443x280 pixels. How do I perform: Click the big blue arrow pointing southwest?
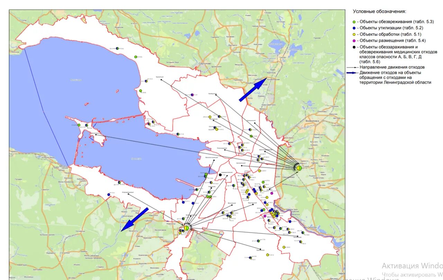pos(135,219)
